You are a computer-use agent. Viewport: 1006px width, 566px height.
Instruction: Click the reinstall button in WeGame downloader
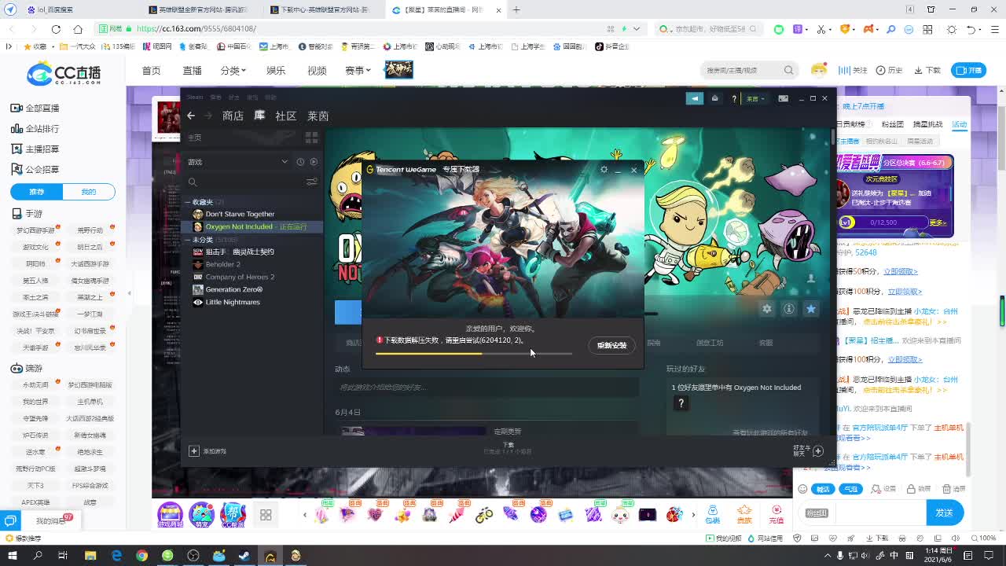pyautogui.click(x=611, y=345)
